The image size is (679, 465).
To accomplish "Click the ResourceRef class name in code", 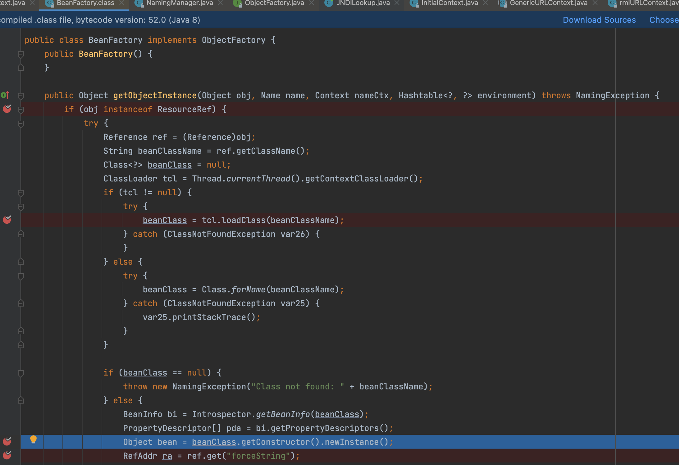I will pos(186,109).
